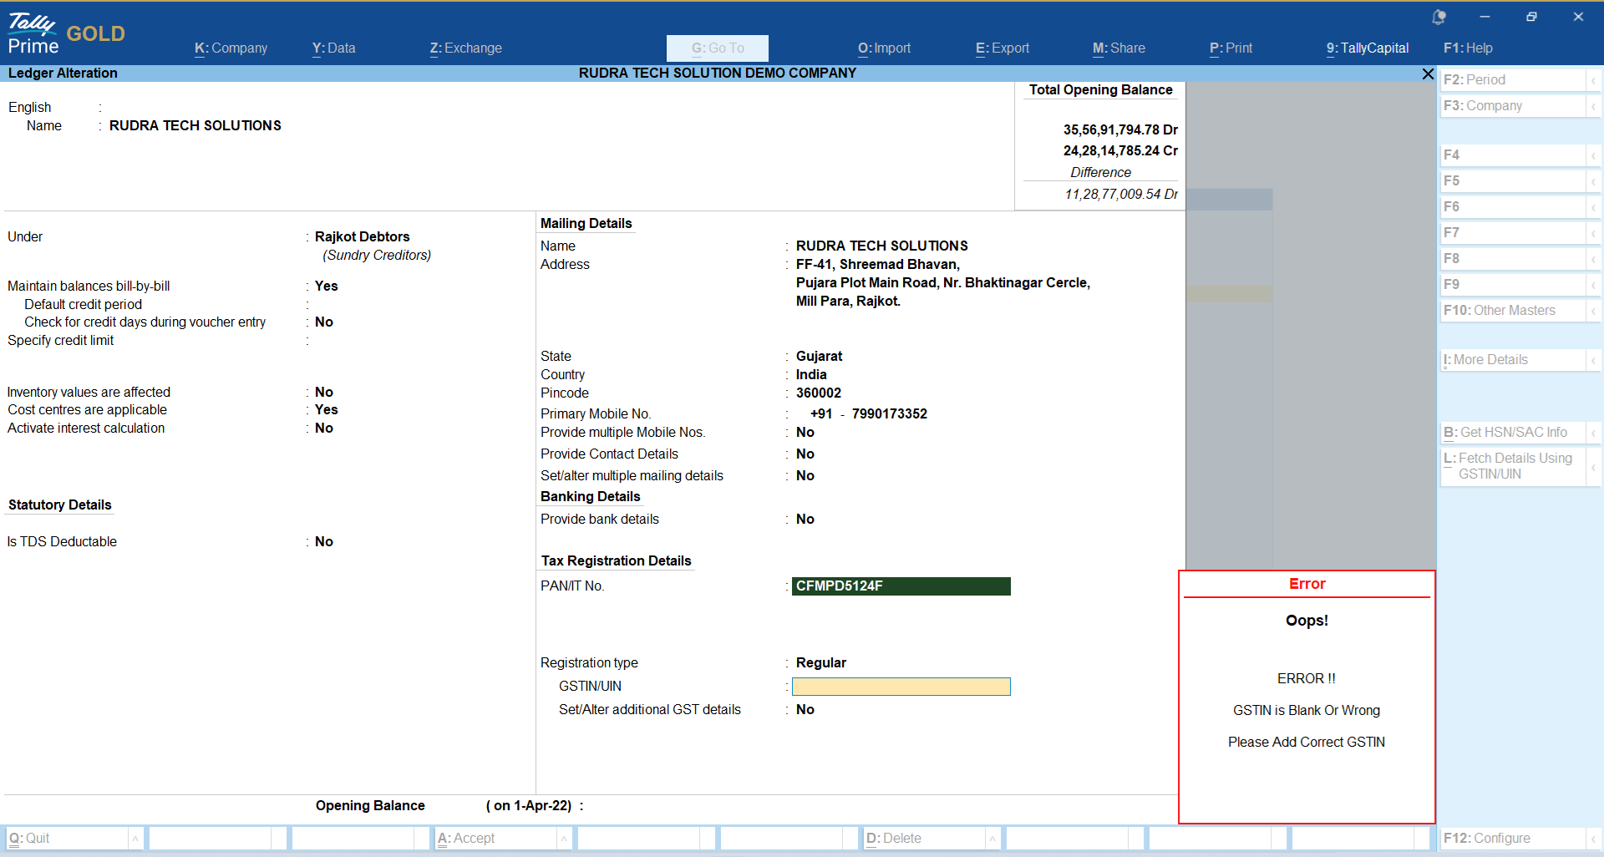Click Fetch Details Using GSTIN/UIN
The width and height of the screenshot is (1604, 857).
point(1514,466)
